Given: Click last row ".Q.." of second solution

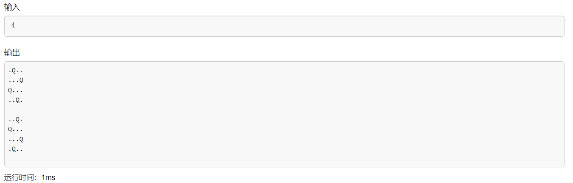Looking at the screenshot, I should pos(15,149).
